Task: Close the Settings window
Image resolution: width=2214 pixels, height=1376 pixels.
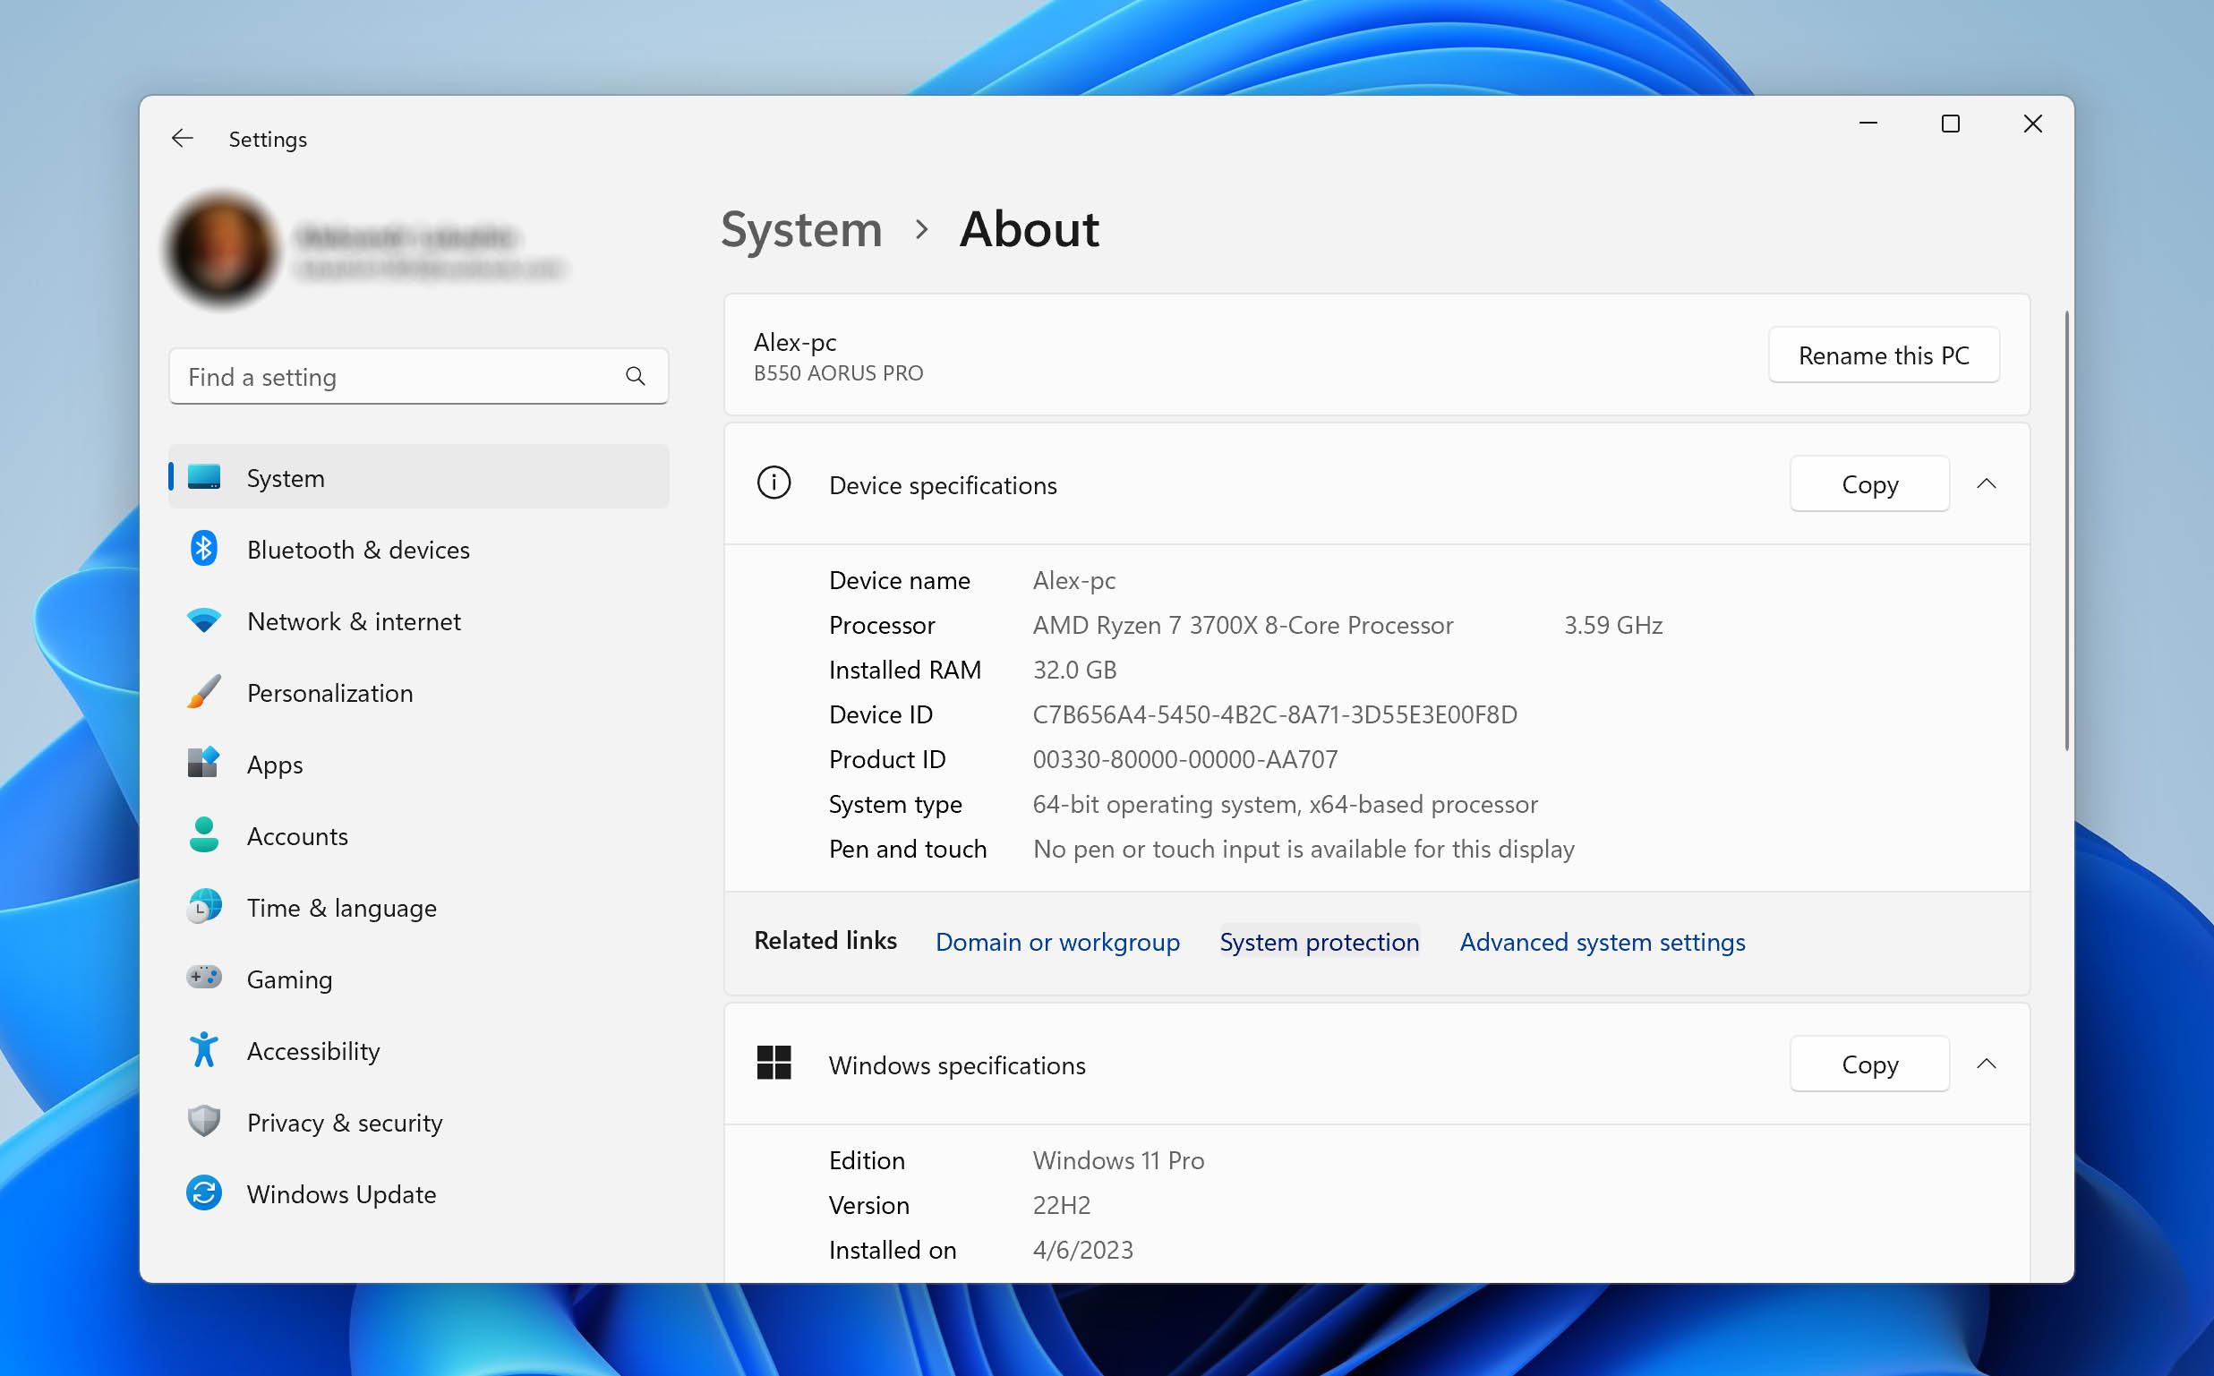Action: coord(2033,123)
